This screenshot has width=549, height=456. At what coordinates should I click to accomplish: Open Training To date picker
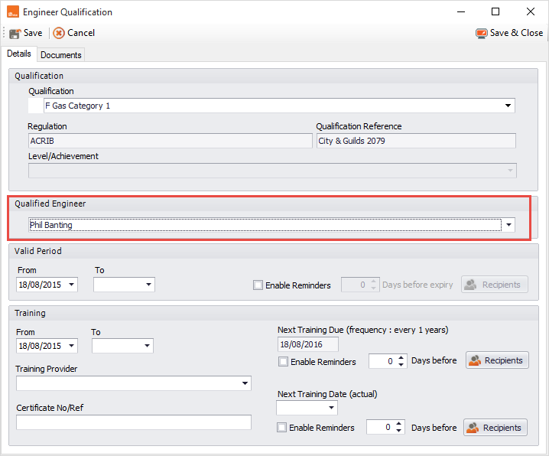click(146, 347)
